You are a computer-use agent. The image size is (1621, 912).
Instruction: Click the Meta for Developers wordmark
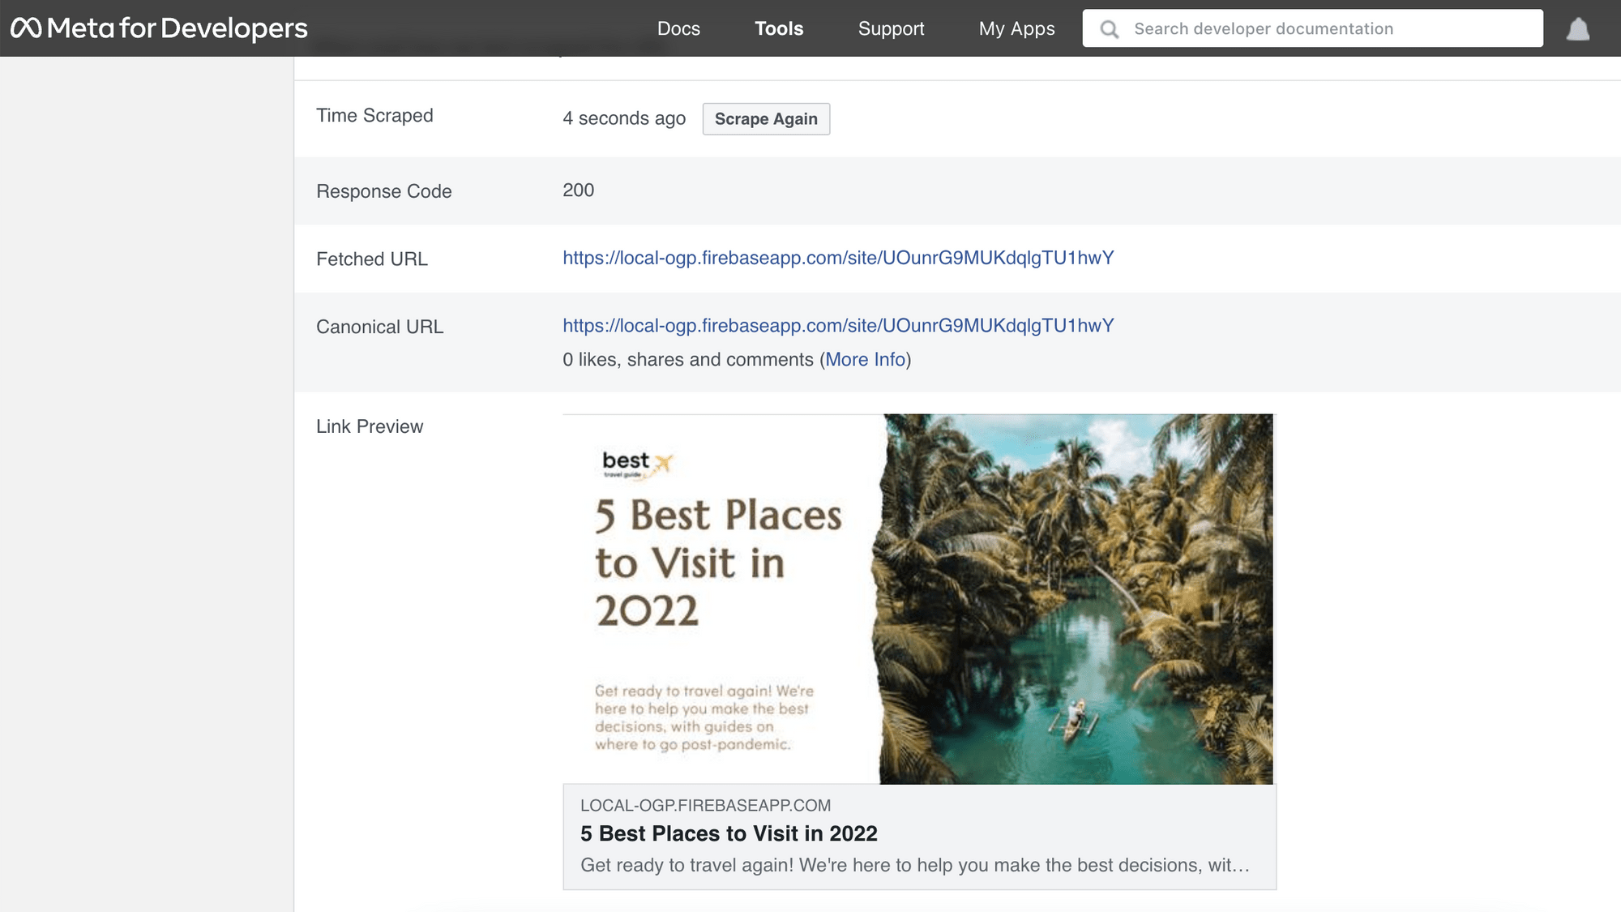tap(177, 28)
